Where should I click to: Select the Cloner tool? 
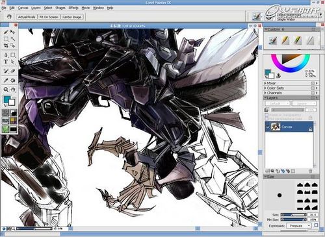[x=6, y=71]
